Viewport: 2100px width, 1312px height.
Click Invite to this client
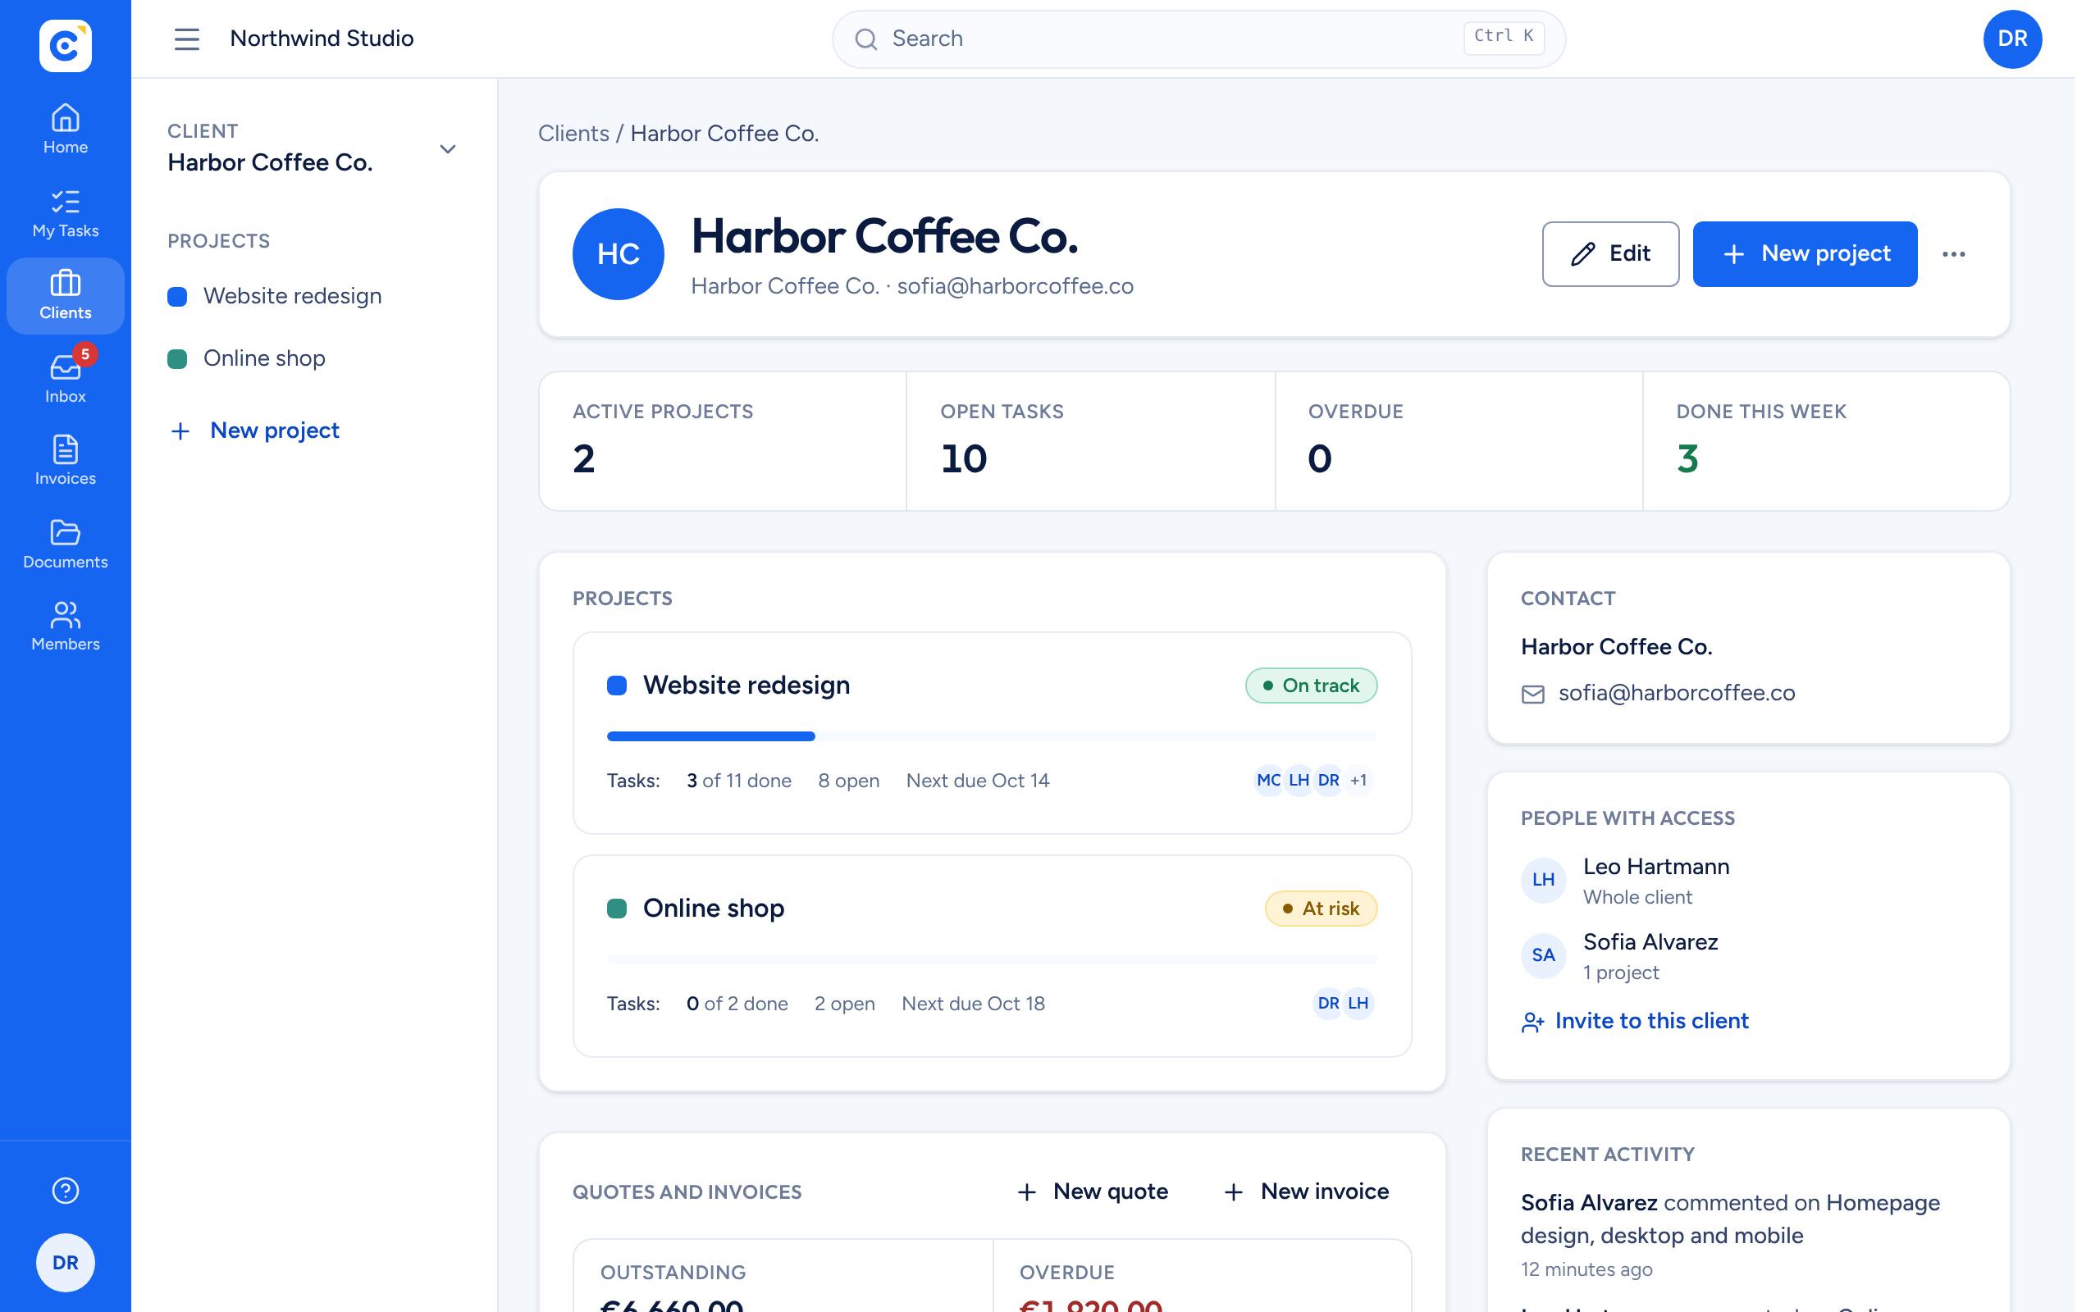pyautogui.click(x=1635, y=1022)
